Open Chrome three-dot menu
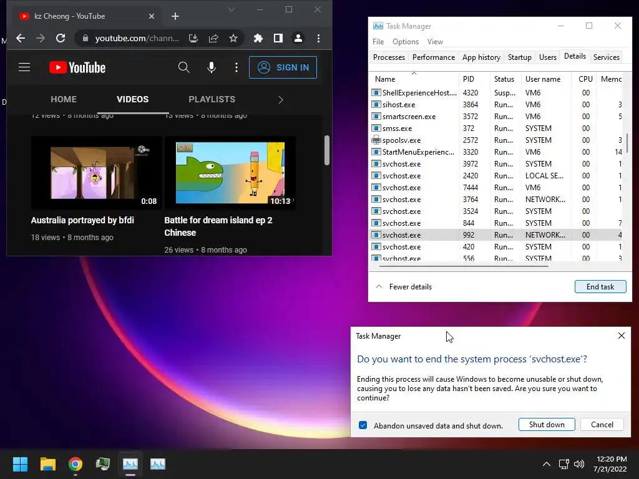The height and width of the screenshot is (479, 639). tap(318, 38)
